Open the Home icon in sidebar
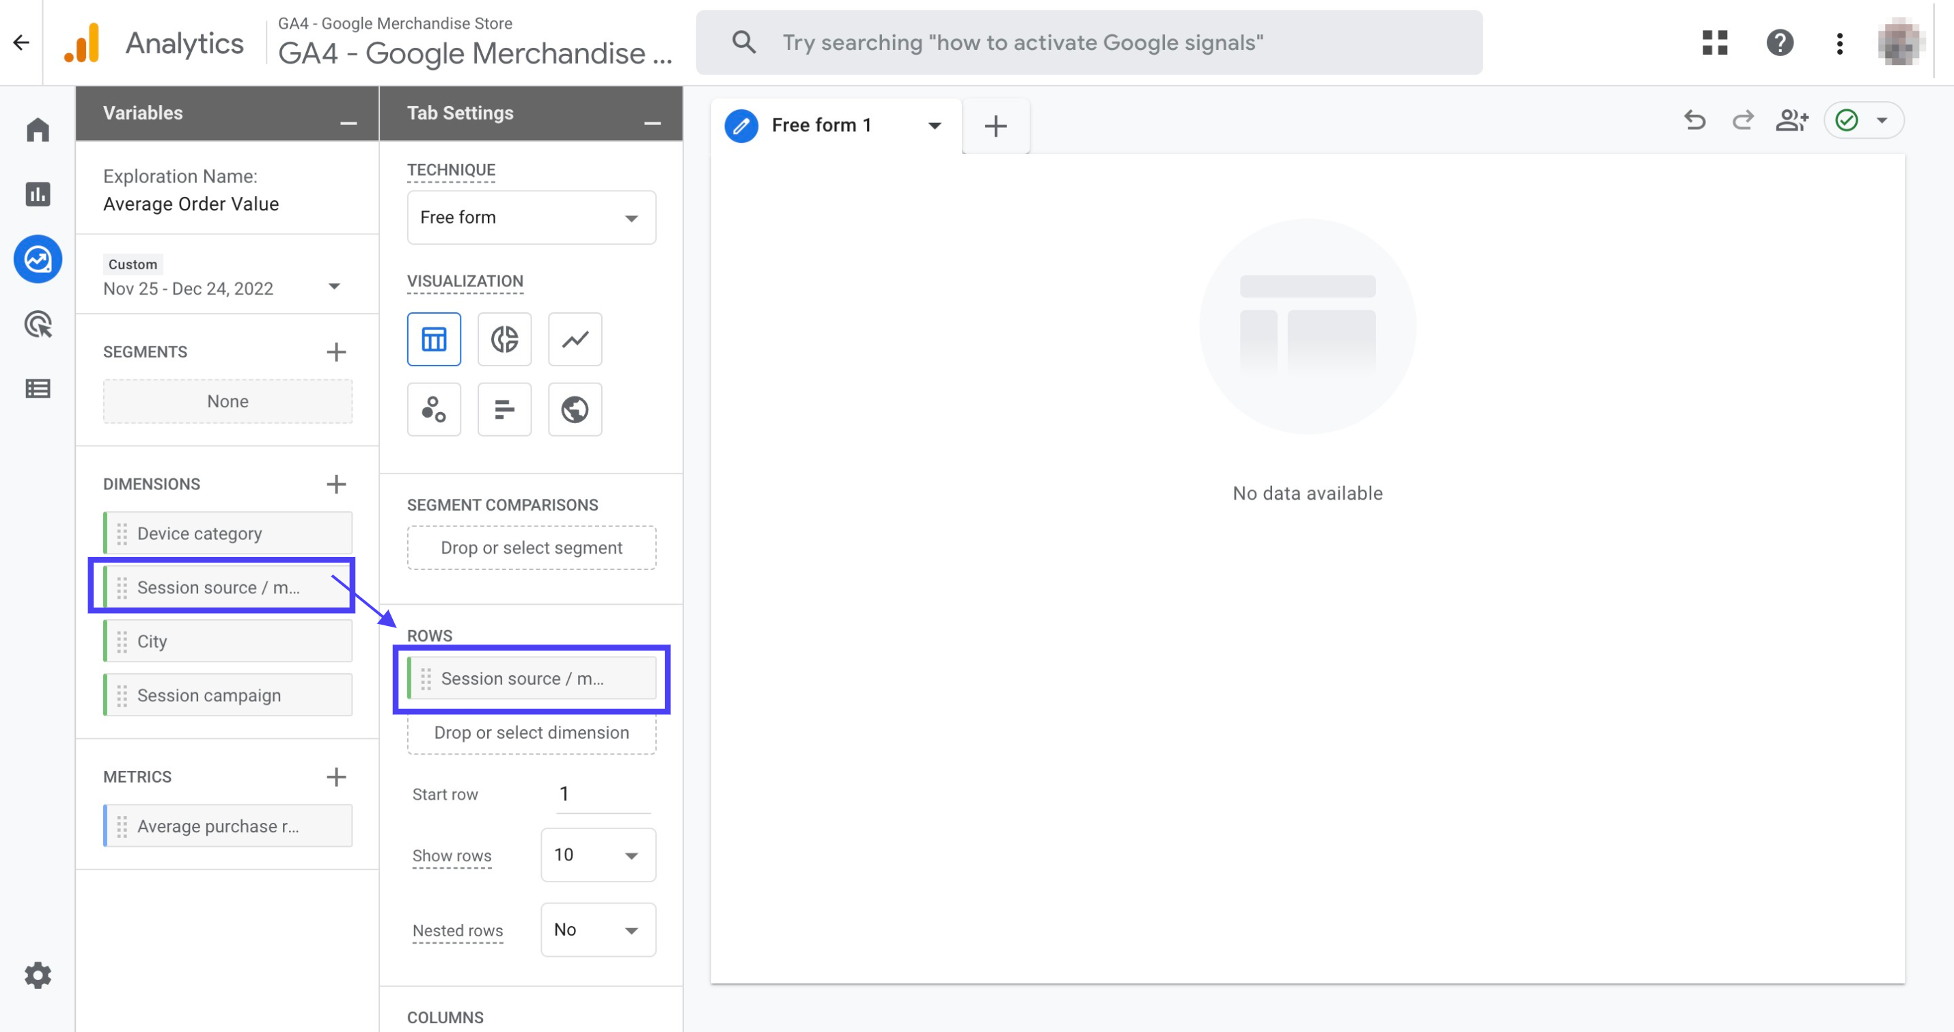The width and height of the screenshot is (1954, 1032). [x=38, y=130]
